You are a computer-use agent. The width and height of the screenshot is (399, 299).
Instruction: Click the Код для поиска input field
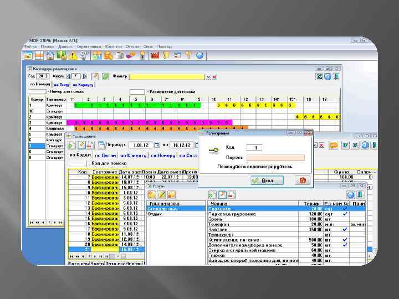tap(78, 163)
